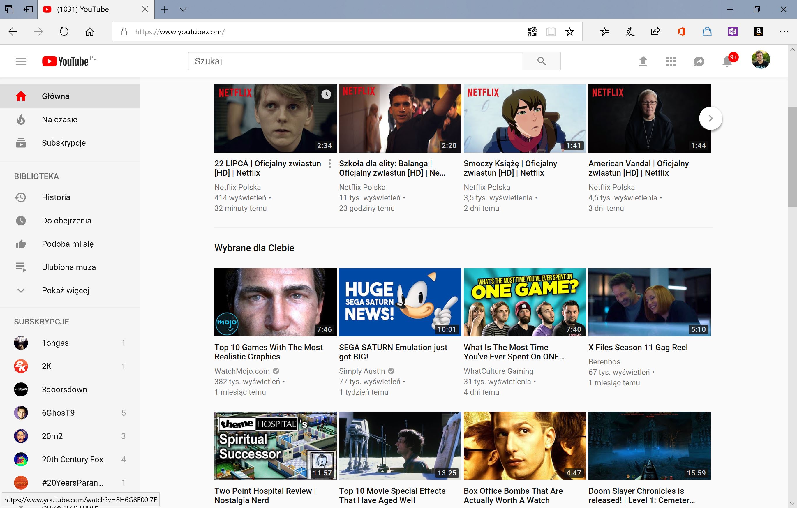The image size is (797, 508).
Task: Open the 20m2 subscription
Action: pyautogui.click(x=70, y=436)
